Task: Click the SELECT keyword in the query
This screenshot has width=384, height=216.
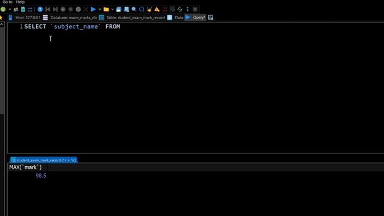Action: pyautogui.click(x=35, y=26)
